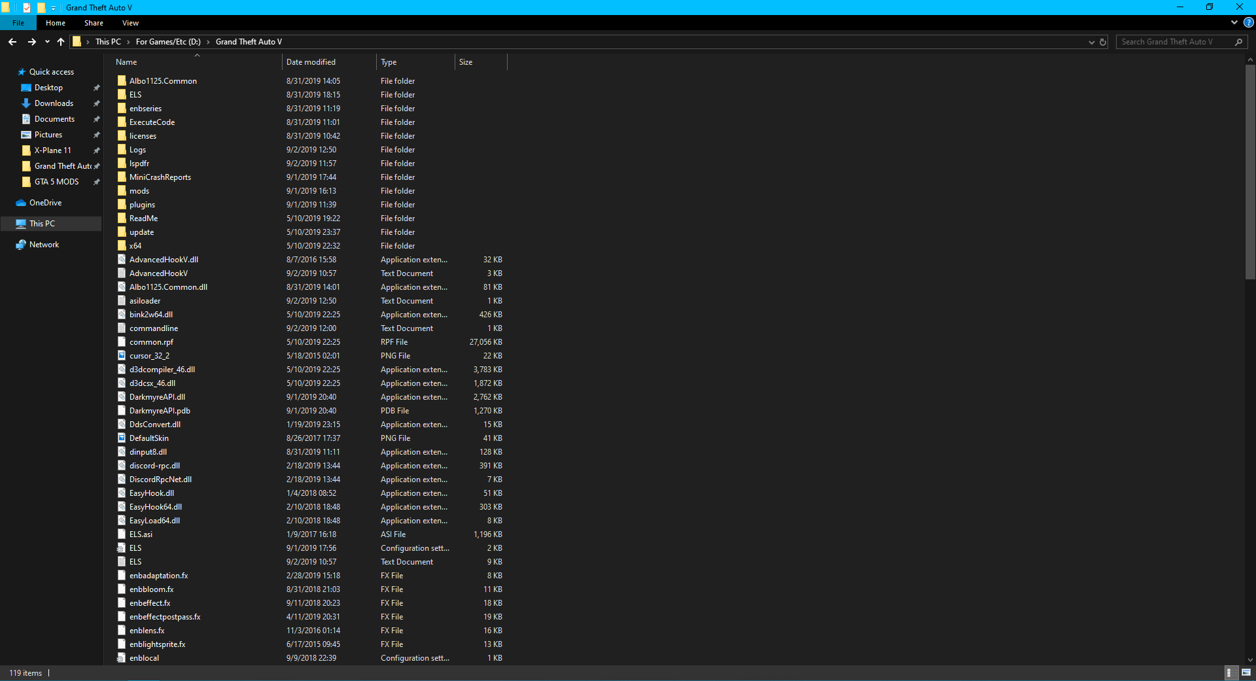Image resolution: width=1256 pixels, height=681 pixels.
Task: Switch to the Home ribbon tab
Action: click(56, 23)
